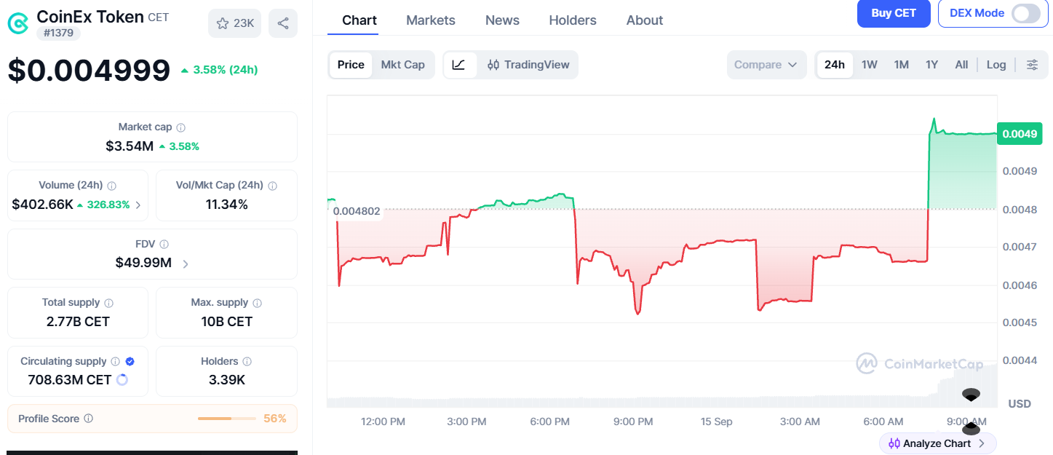The height and width of the screenshot is (455, 1053).
Task: Click the 12:00 PM time axis label
Action: click(383, 422)
